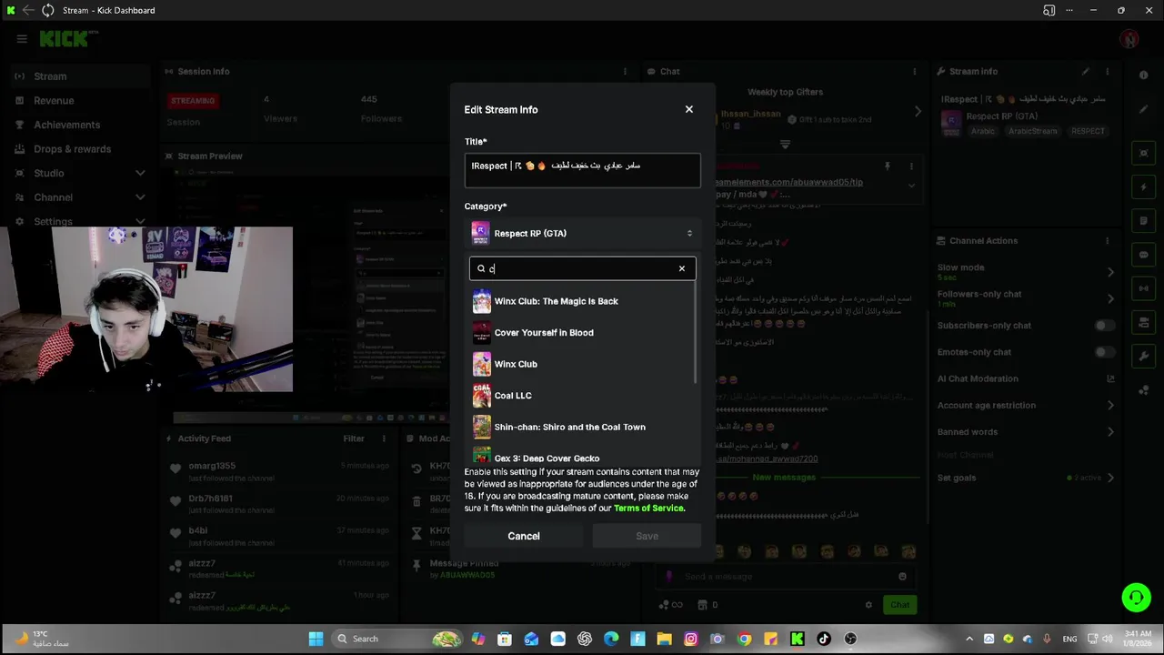The width and height of the screenshot is (1164, 655).
Task: Expand the top gifters arrow
Action: (918, 111)
